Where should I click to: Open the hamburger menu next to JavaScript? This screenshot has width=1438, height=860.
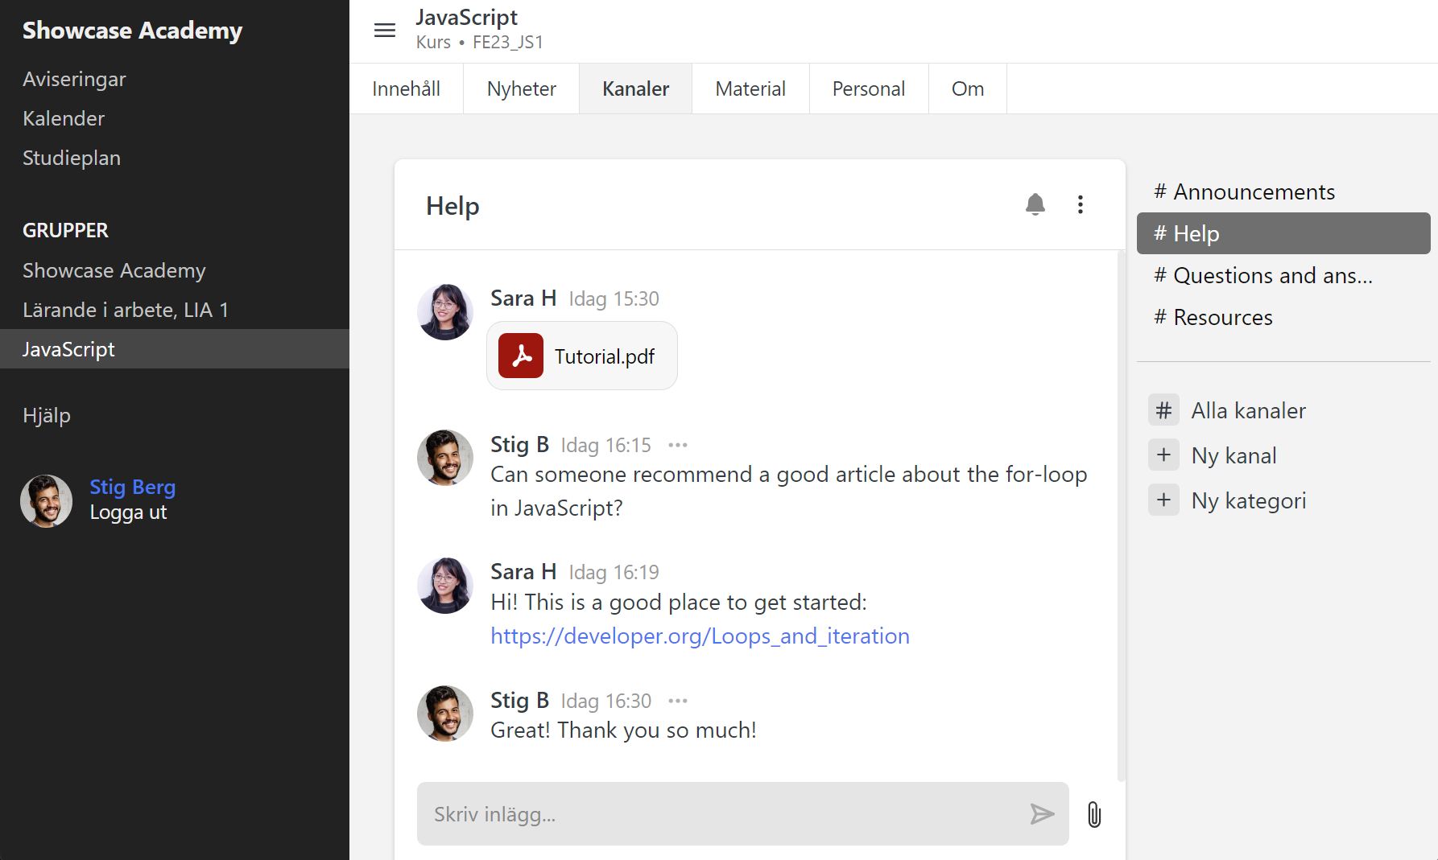tap(385, 30)
